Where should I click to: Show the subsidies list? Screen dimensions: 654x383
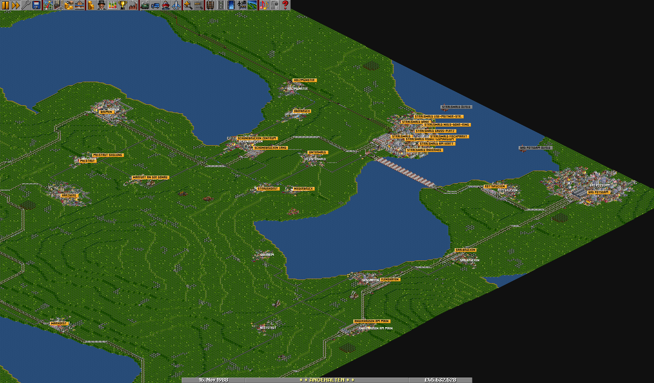point(69,5)
